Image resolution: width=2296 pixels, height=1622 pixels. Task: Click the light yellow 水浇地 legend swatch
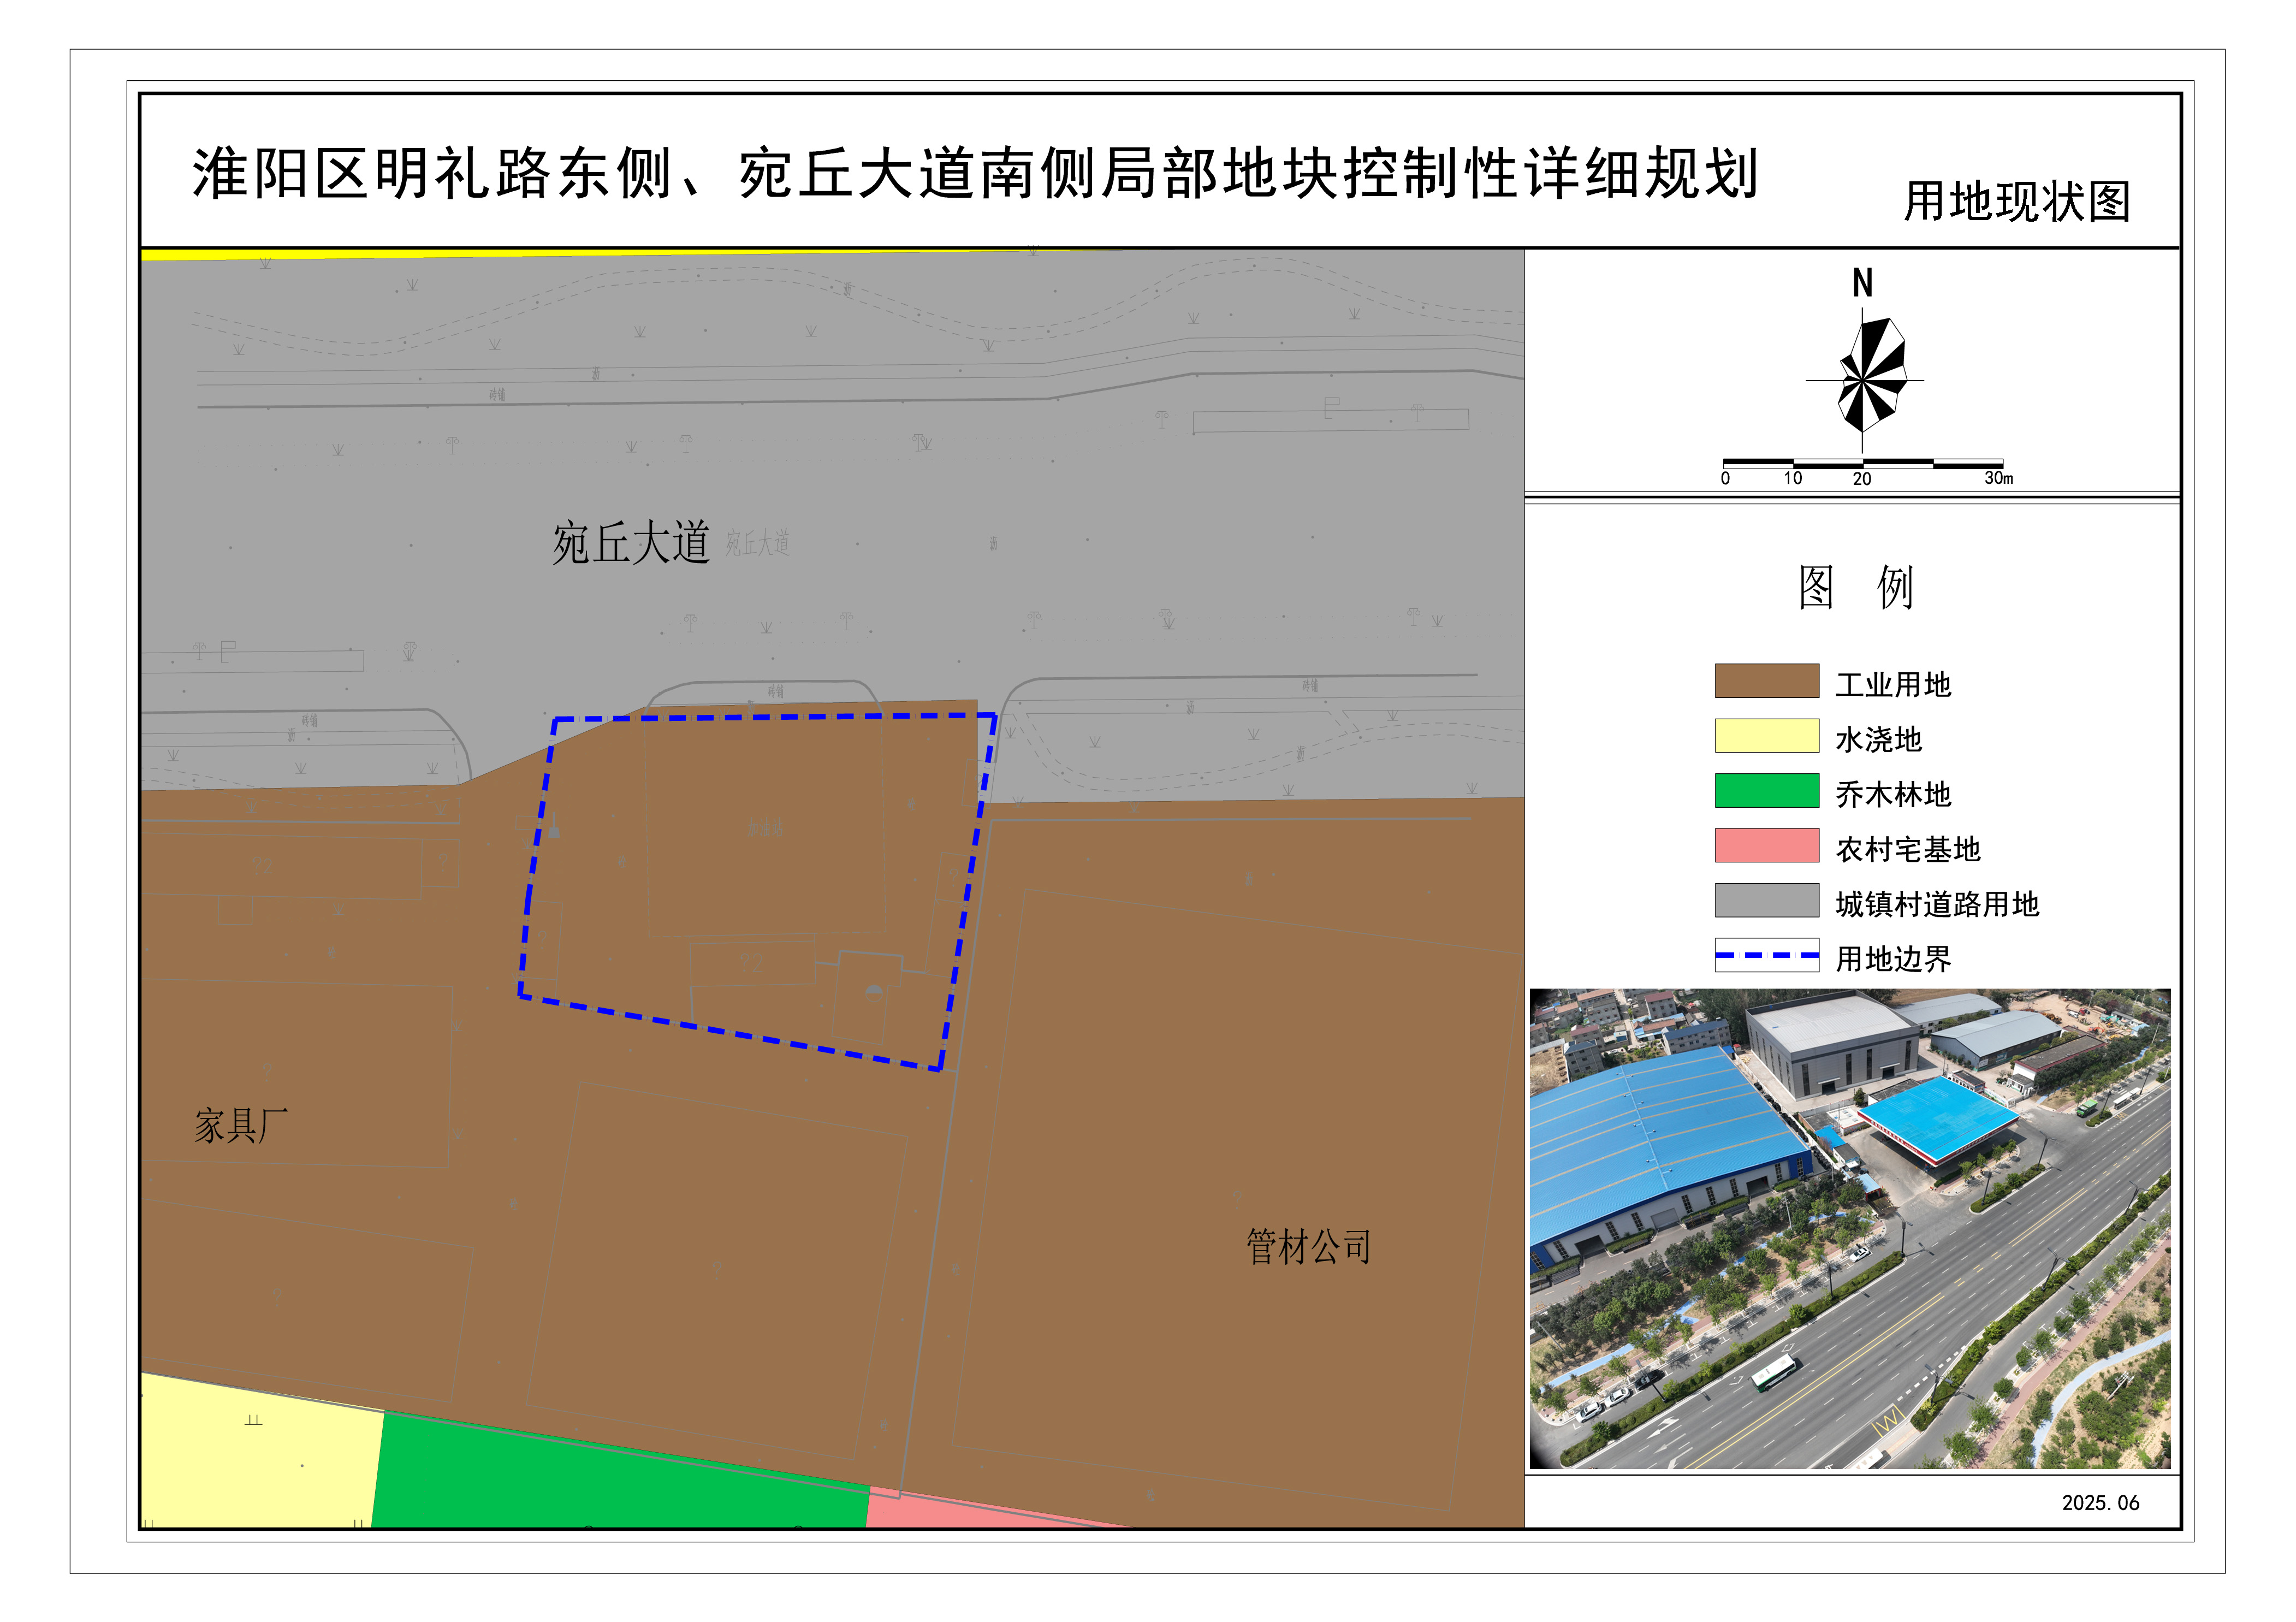pyautogui.click(x=1766, y=736)
